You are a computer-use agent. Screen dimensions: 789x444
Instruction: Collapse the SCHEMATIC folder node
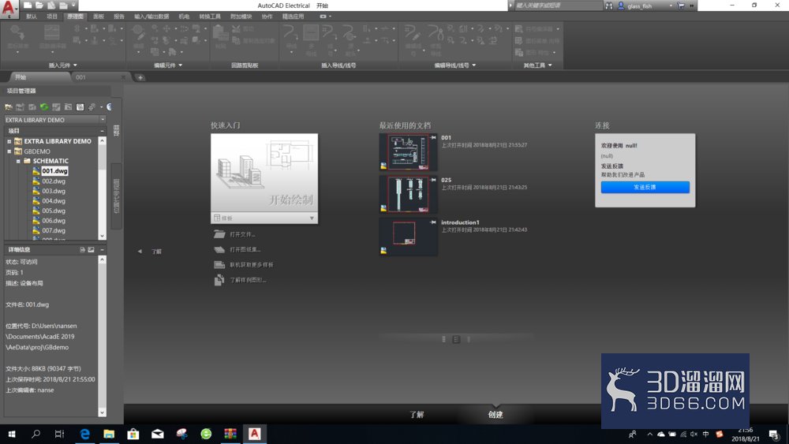18,162
